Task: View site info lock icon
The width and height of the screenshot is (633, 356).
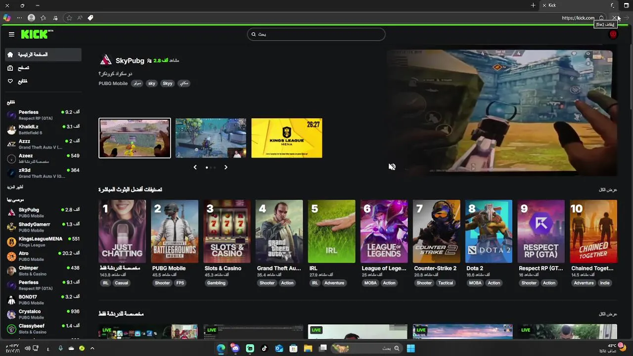Action: pyautogui.click(x=601, y=18)
